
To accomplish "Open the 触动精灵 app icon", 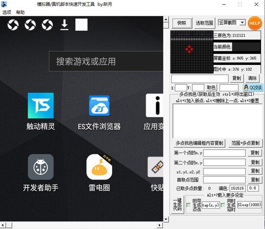I will [41, 105].
